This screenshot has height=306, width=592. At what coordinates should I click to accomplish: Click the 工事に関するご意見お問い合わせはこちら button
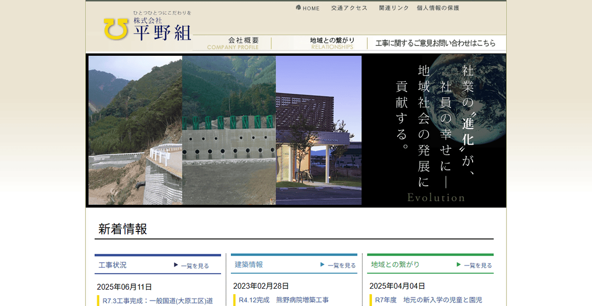pyautogui.click(x=436, y=43)
